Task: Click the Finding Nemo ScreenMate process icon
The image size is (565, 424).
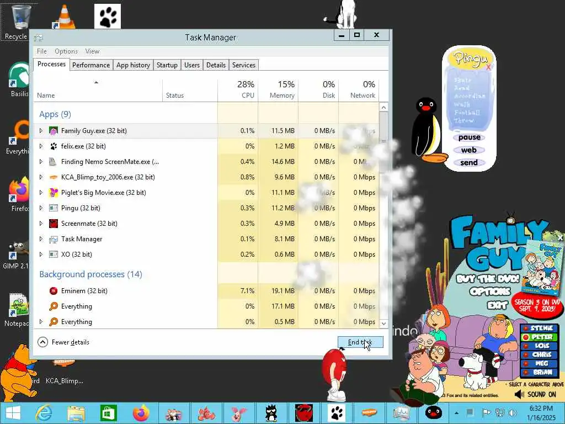Action: coord(53,162)
